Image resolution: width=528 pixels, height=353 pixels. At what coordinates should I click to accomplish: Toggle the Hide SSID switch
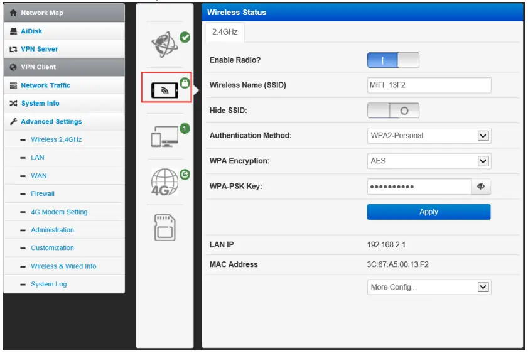pyautogui.click(x=393, y=111)
